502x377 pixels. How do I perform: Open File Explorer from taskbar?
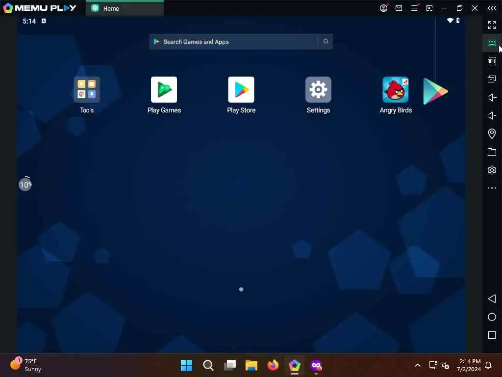[x=251, y=365]
